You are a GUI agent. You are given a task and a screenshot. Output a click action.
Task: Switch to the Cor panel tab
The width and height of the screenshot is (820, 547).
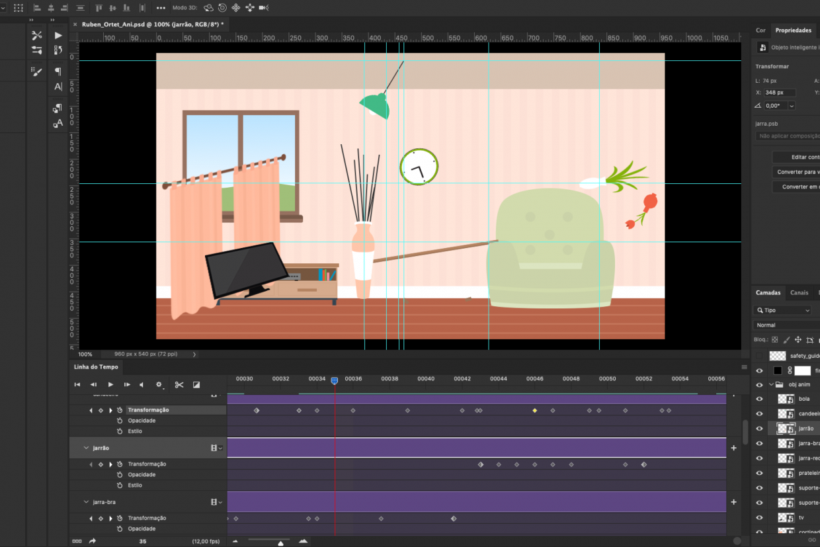click(760, 30)
